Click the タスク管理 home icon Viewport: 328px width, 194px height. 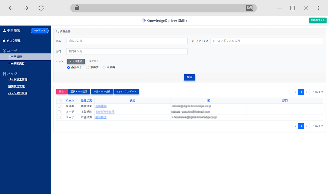pos(4,40)
